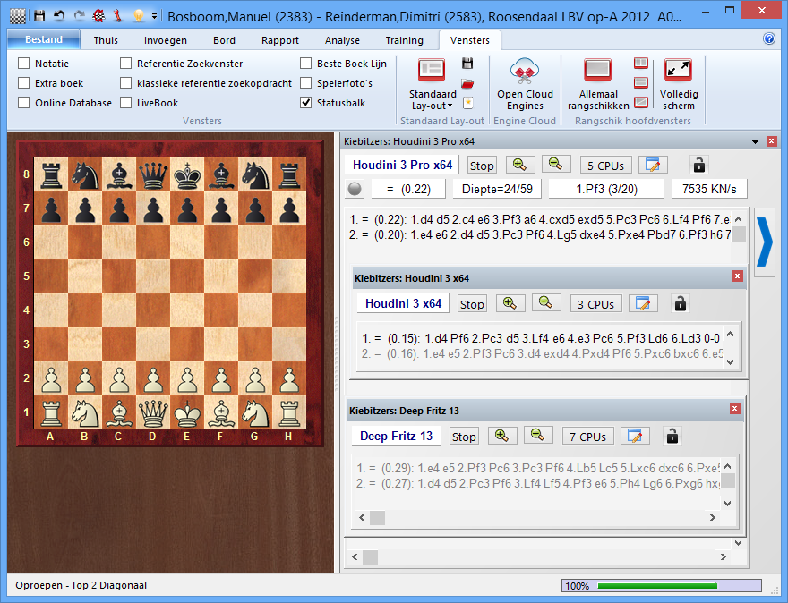Zoom out fewer lines for Houdini 3 Pro x64
Image resolution: width=788 pixels, height=603 pixels.
click(x=556, y=165)
